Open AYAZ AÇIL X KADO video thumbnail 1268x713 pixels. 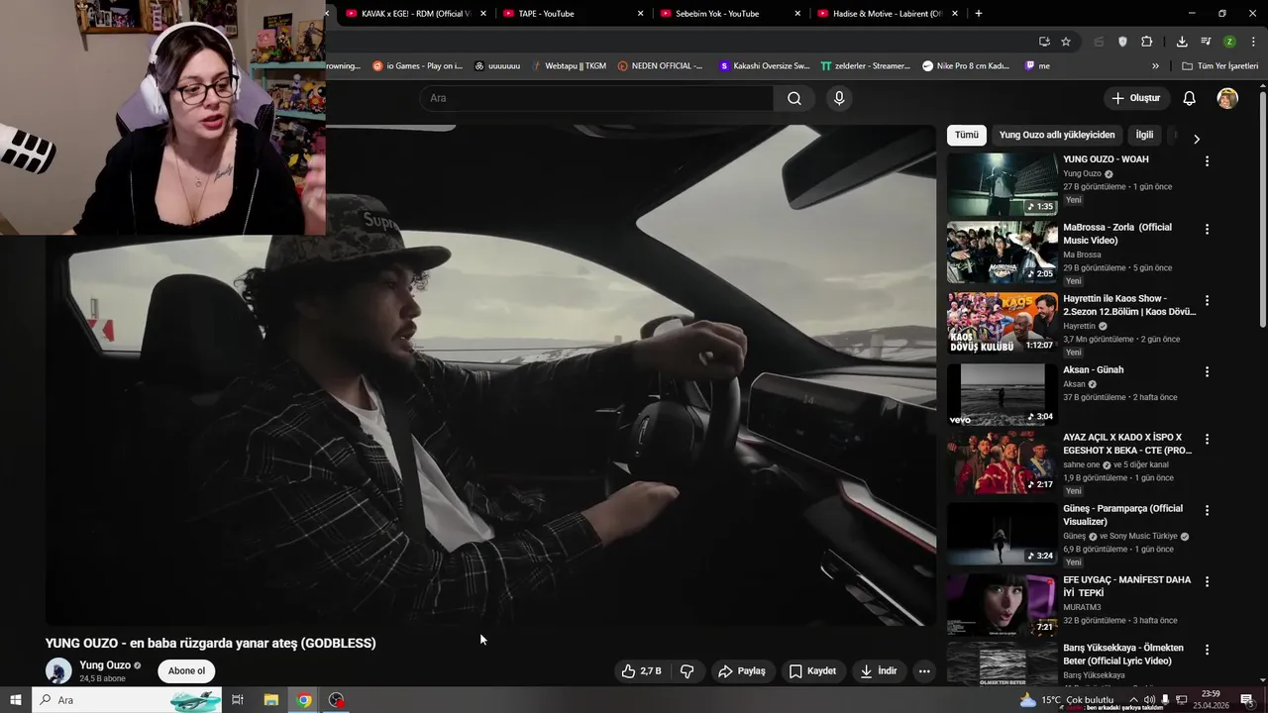1003,462
